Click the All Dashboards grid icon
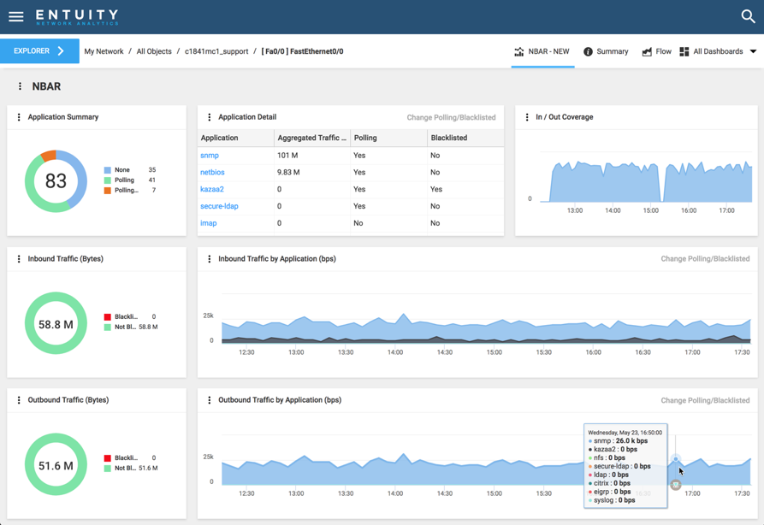Viewport: 764px width, 525px height. [684, 51]
